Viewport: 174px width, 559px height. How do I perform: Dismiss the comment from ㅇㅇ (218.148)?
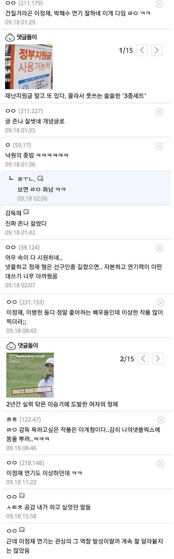[x=161, y=463]
